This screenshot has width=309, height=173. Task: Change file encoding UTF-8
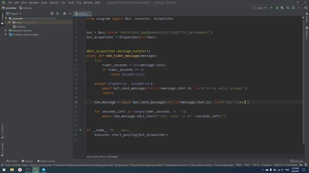pyautogui.click(x=256, y=165)
